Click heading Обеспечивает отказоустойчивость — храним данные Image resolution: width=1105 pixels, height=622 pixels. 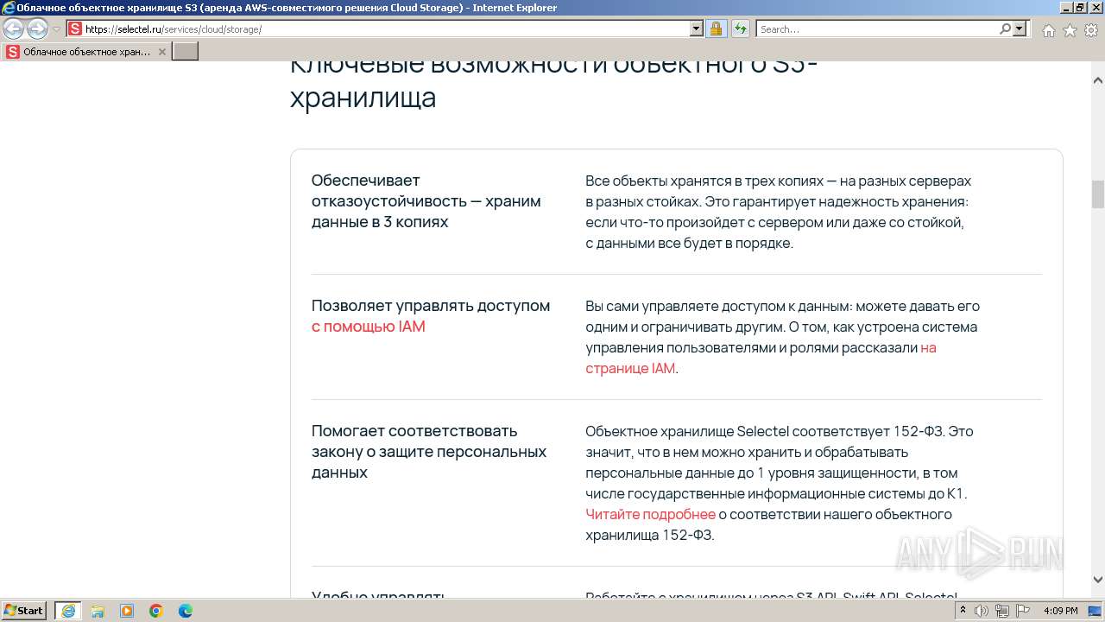426,200
